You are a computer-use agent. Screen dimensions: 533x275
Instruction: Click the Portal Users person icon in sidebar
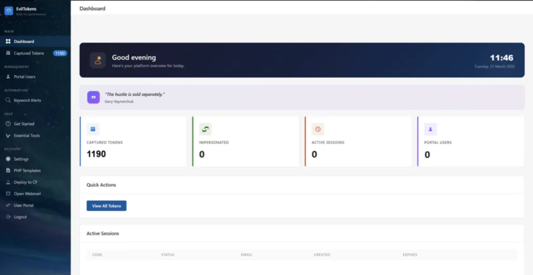(x=8, y=77)
